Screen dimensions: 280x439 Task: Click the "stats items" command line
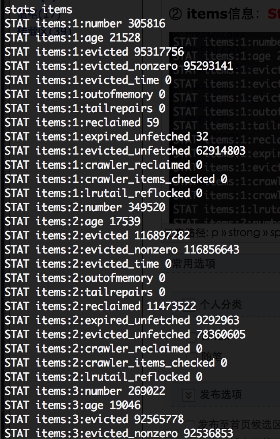(38, 10)
